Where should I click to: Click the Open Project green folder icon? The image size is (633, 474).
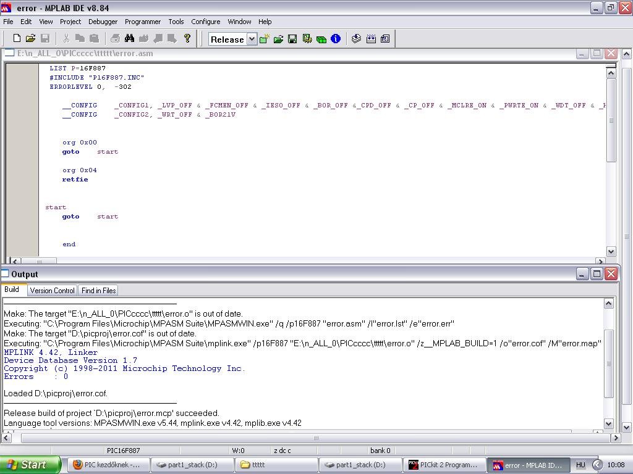click(x=279, y=39)
